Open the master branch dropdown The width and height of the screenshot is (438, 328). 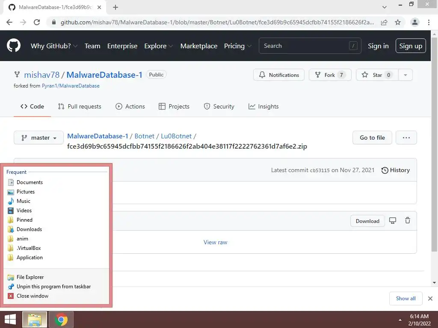tap(39, 138)
